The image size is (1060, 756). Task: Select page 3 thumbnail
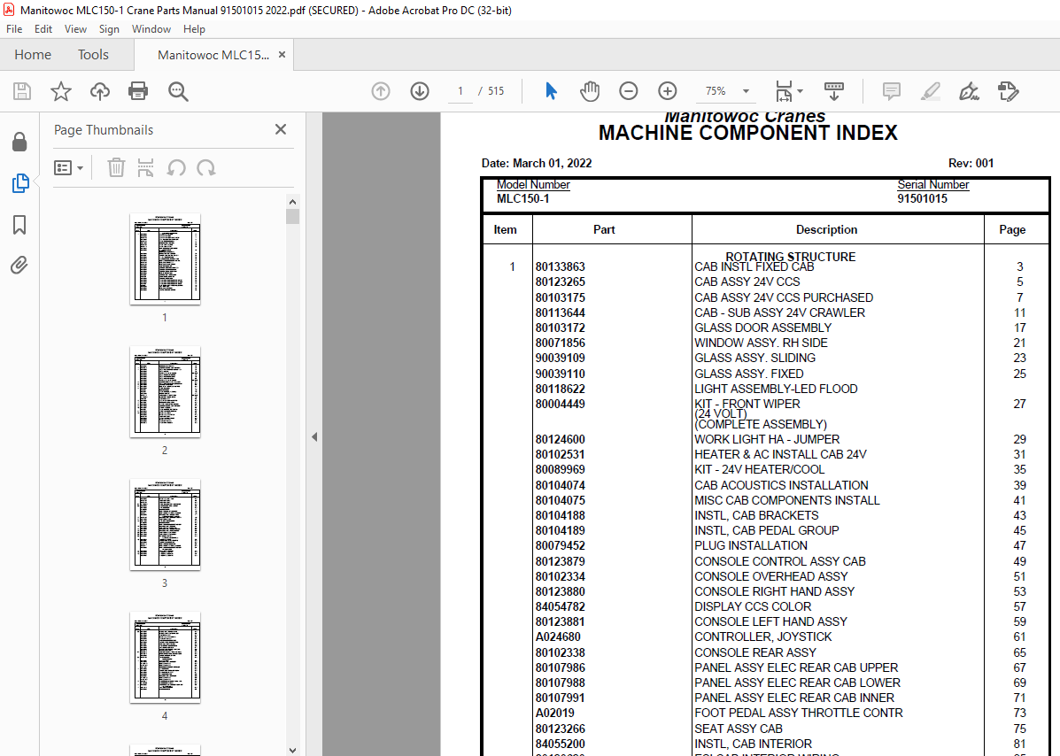tap(165, 524)
